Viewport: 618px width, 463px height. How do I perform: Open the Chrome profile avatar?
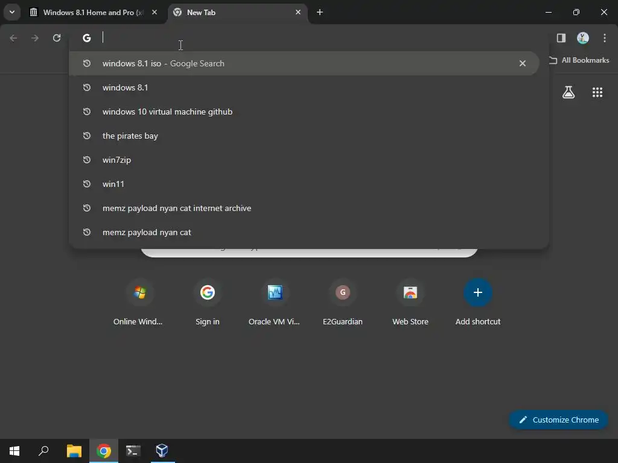[x=583, y=38]
